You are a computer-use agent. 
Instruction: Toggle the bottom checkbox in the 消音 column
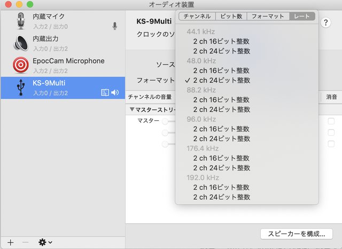coord(331,144)
